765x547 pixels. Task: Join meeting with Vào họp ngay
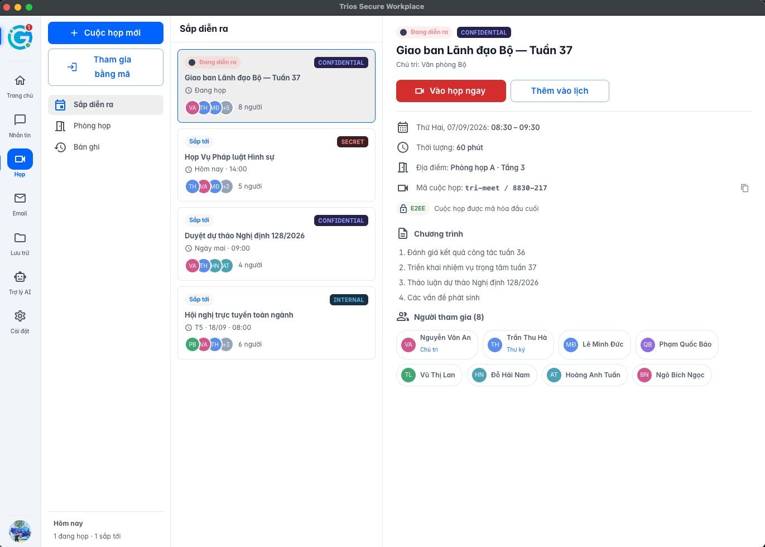[x=451, y=91]
